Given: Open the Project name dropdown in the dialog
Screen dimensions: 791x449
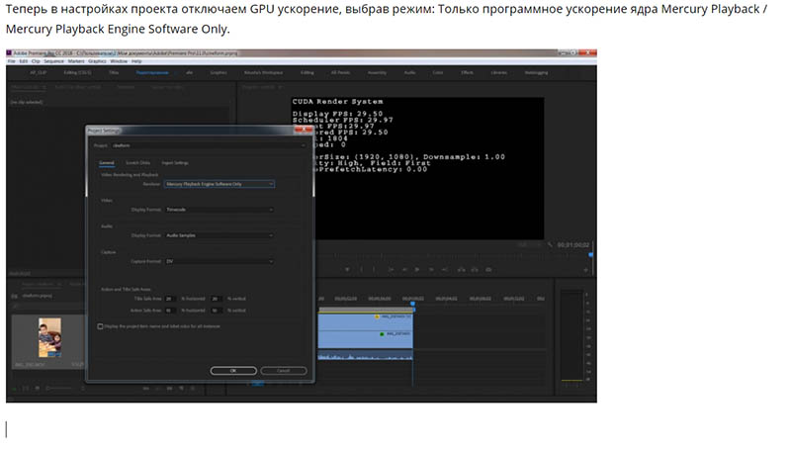Looking at the screenshot, I should (209, 145).
